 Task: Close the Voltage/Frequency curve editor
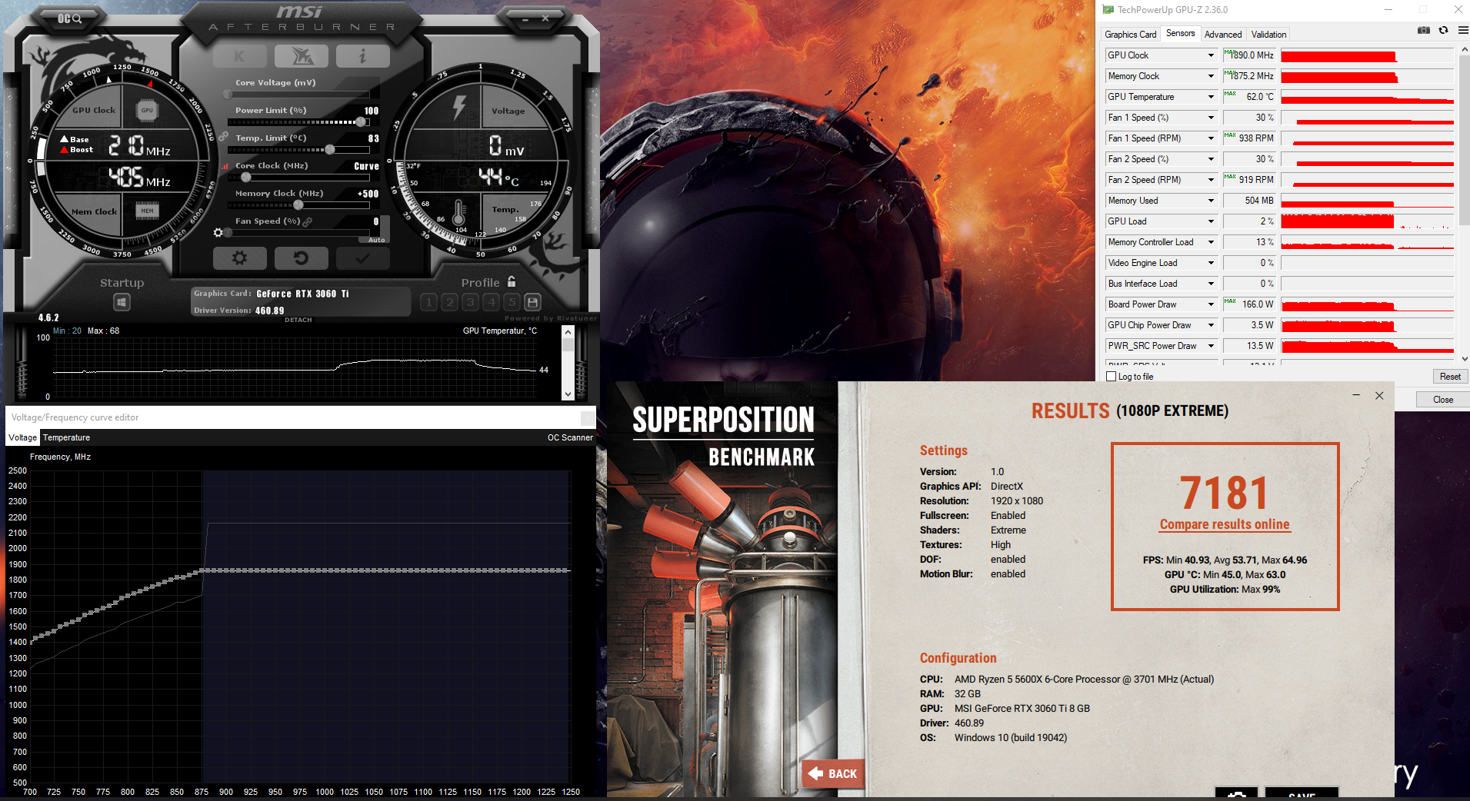(588, 417)
